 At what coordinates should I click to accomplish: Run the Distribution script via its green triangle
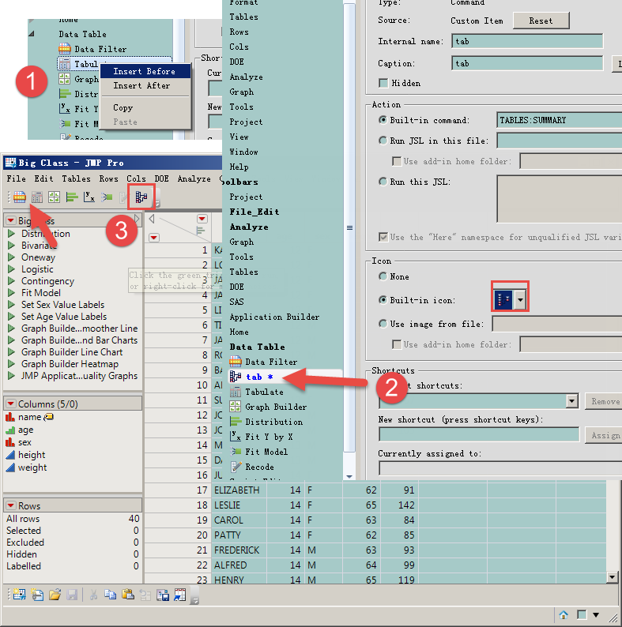point(12,234)
